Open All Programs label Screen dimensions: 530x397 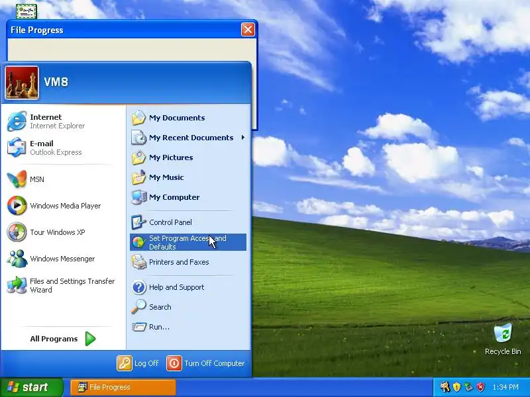(x=54, y=339)
